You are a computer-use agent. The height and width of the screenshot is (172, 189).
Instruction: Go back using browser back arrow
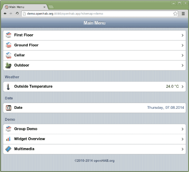(x=5, y=14)
